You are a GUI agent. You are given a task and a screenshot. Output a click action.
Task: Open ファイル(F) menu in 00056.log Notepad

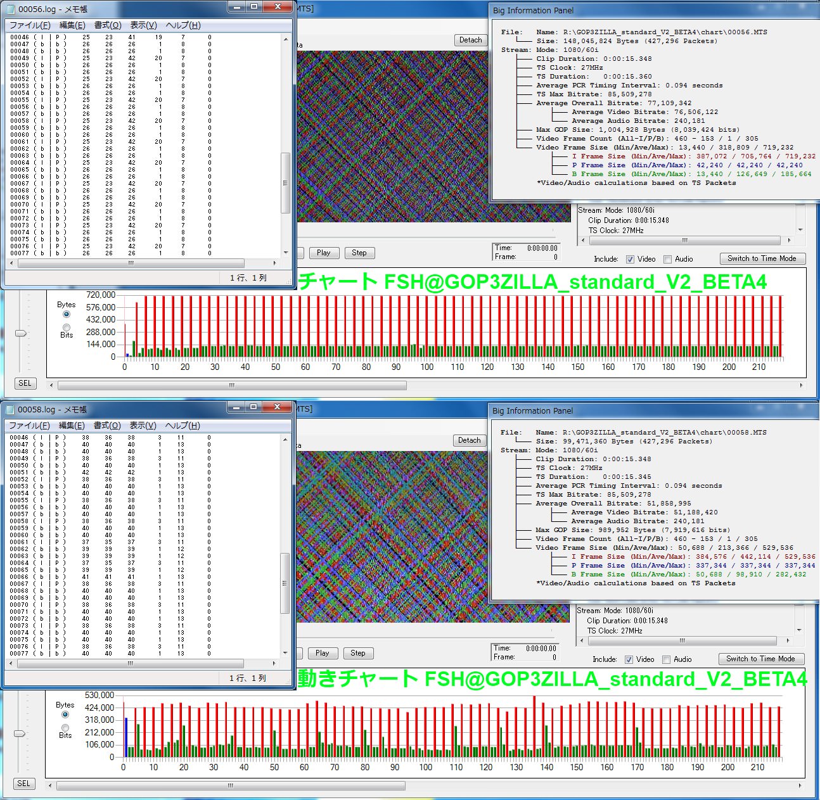29,25
